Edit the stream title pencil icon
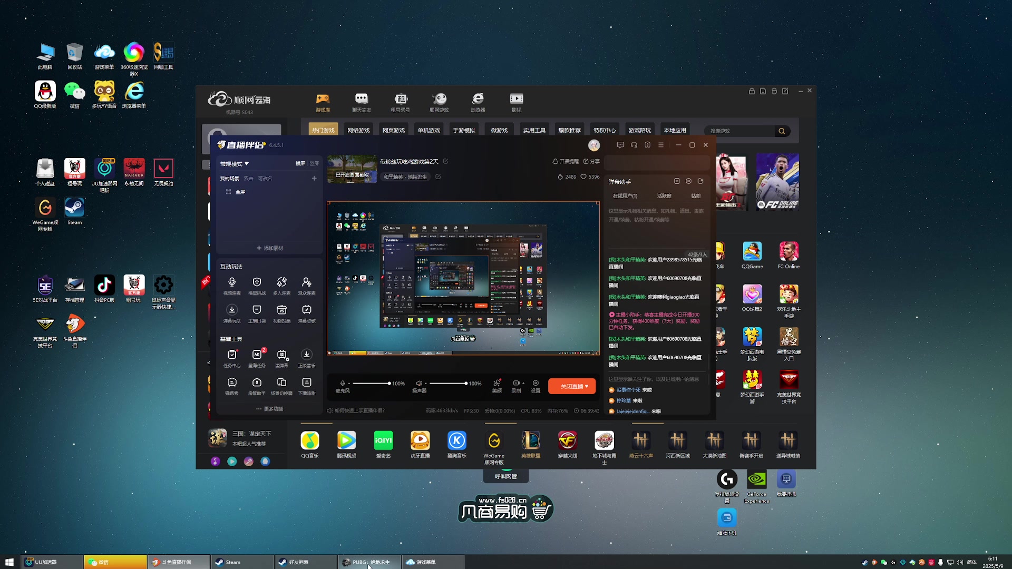This screenshot has height=569, width=1012. (445, 161)
